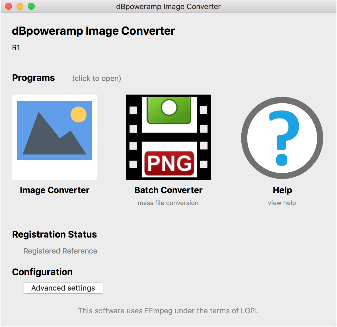Click the Configuration heading
Image resolution: width=337 pixels, height=327 pixels.
pyautogui.click(x=42, y=272)
